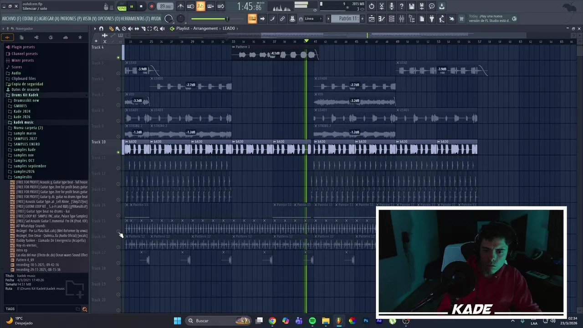Open the OPCIONES menu
This screenshot has width=583, height=328.
109,19
